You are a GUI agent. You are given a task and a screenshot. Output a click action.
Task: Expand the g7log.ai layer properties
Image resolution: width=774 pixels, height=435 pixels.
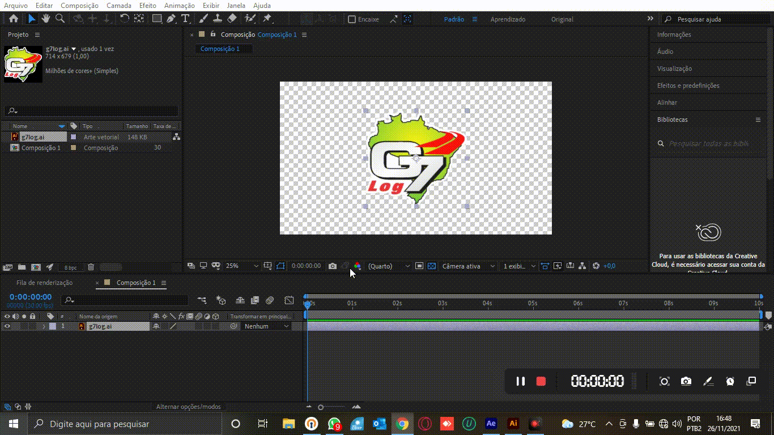[x=44, y=326]
